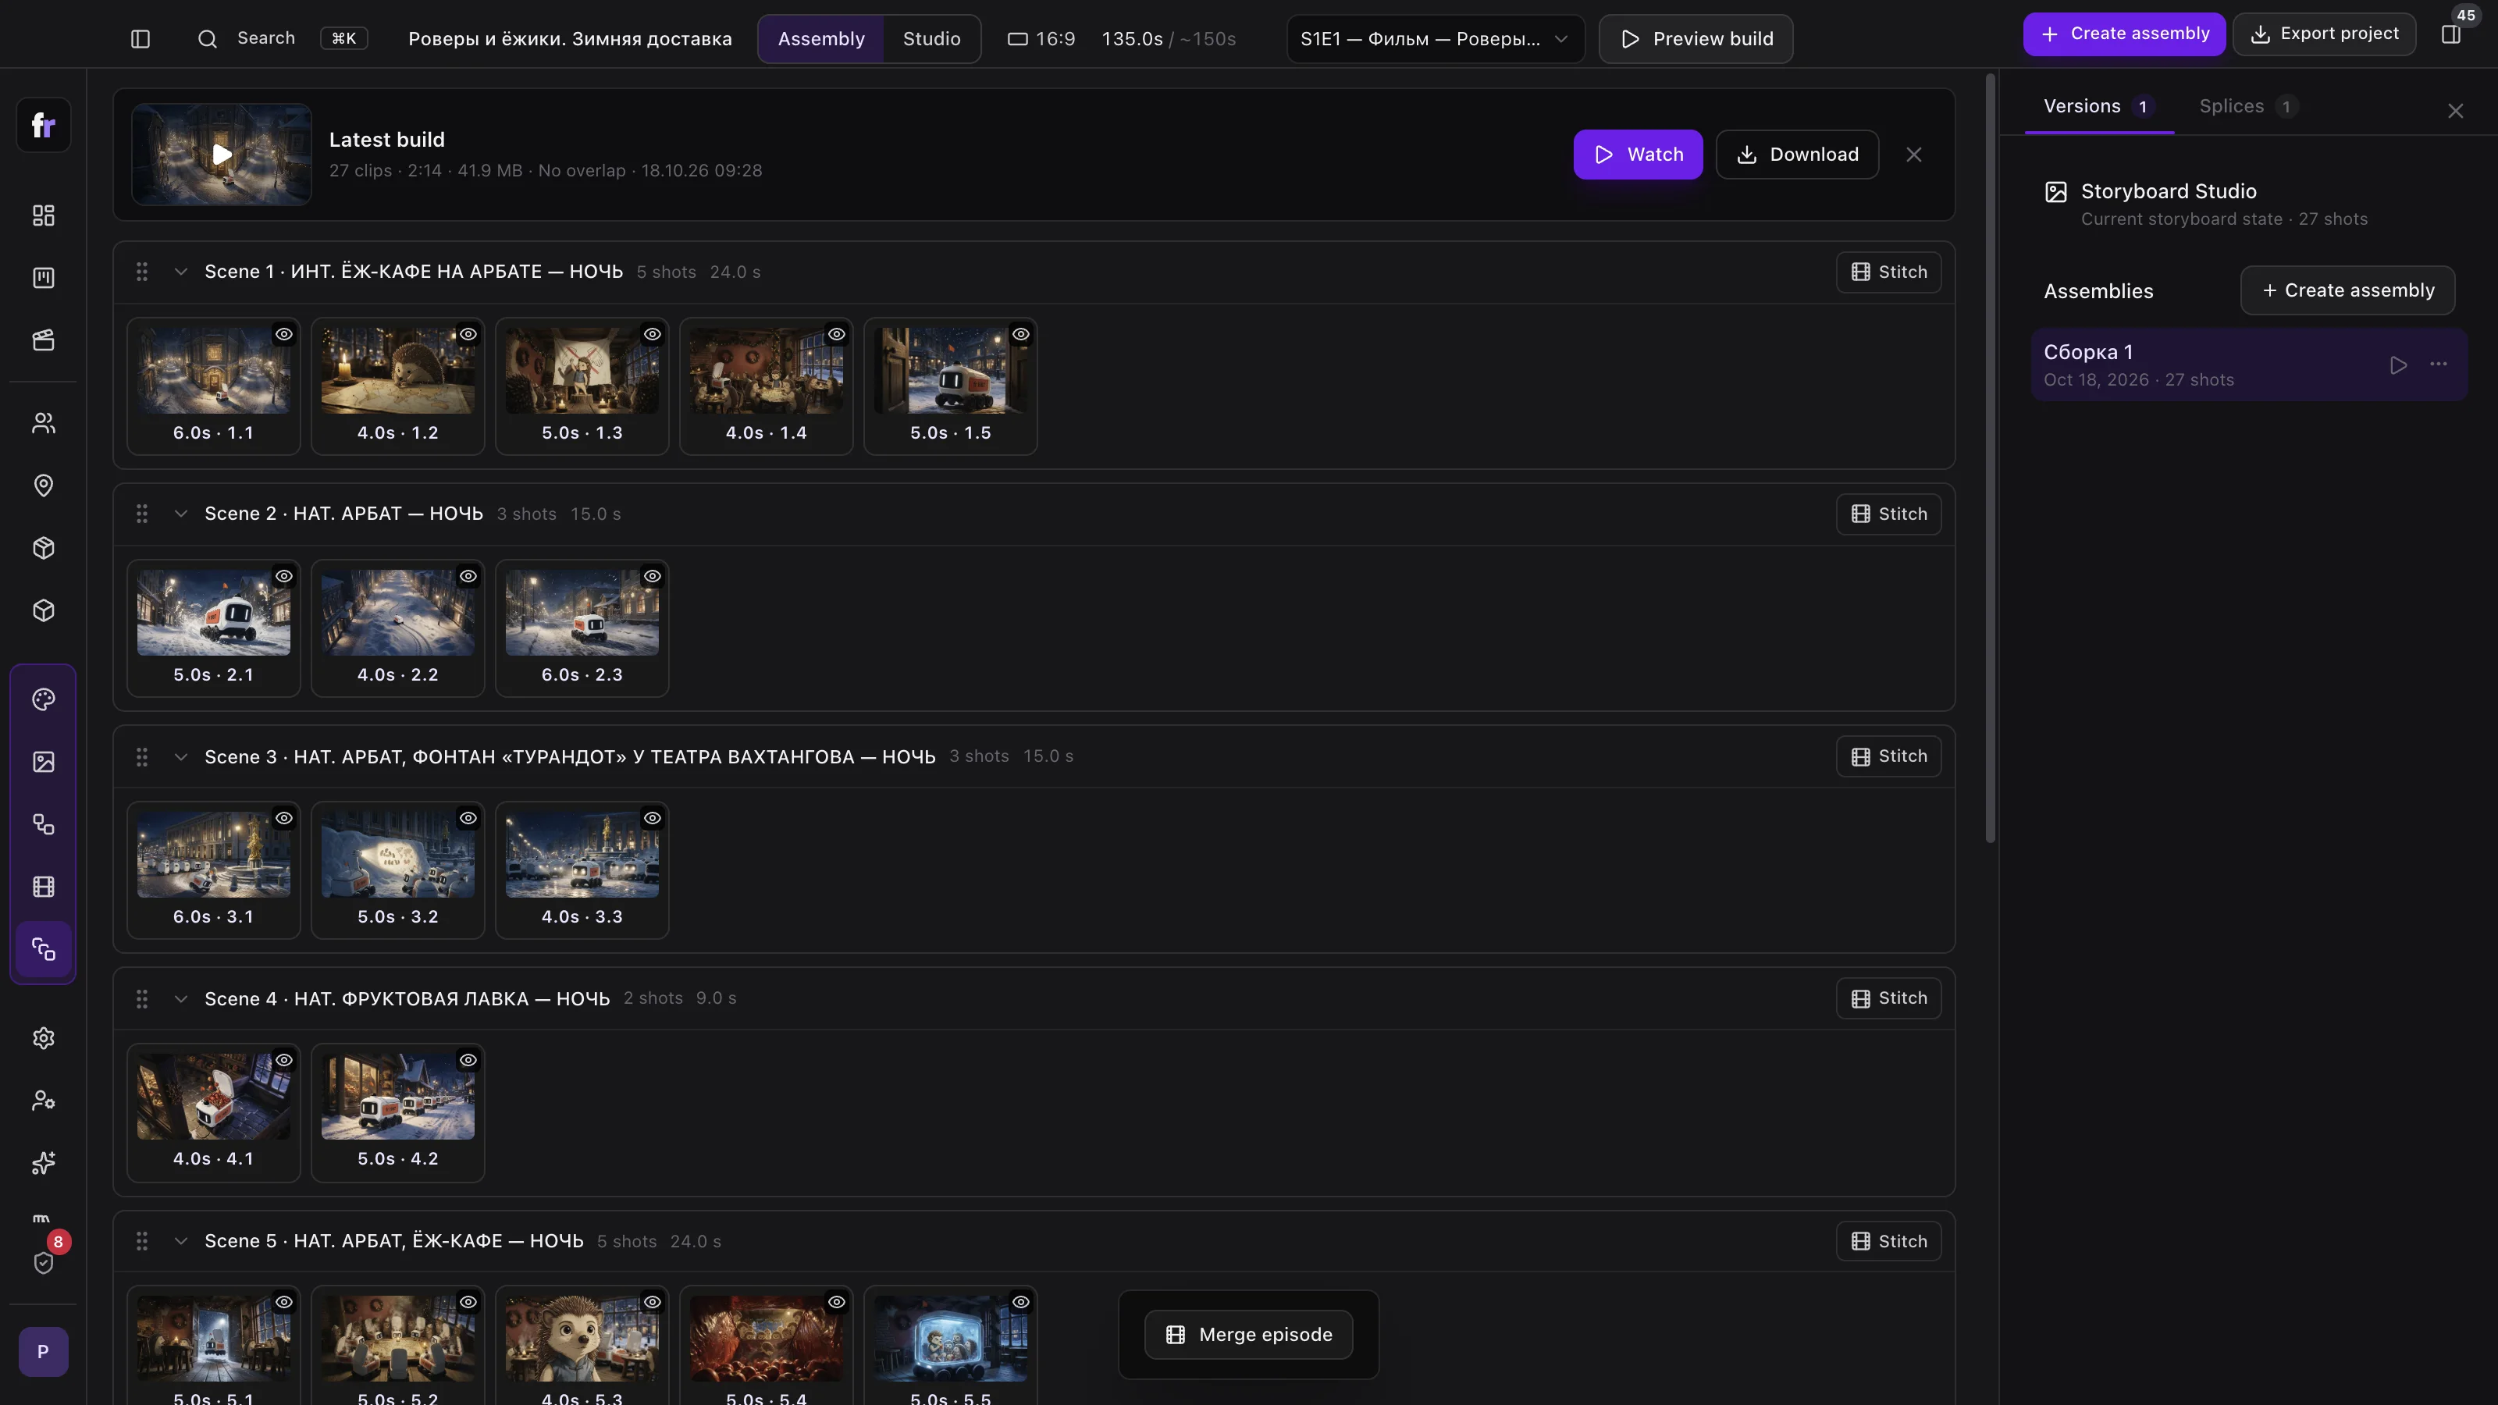
Task: Collapse Scene 4 with its chevron
Action: [x=180, y=999]
